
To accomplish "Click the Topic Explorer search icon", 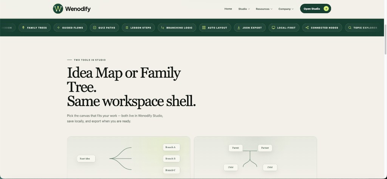I will tap(350, 28).
